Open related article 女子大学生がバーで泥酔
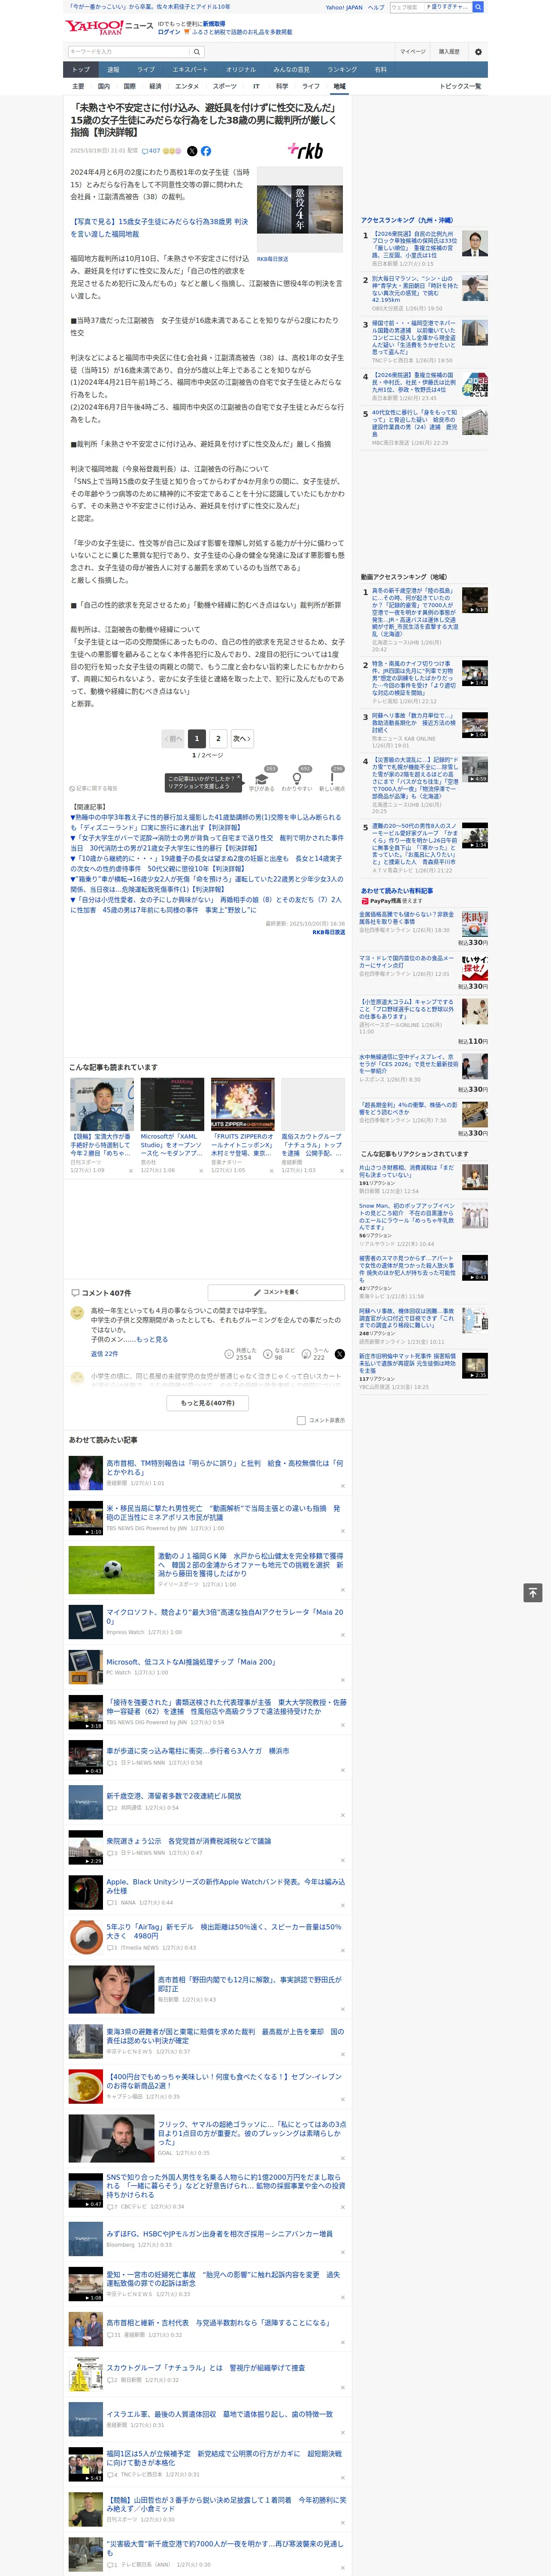Image resolution: width=551 pixels, height=2576 pixels. tap(206, 843)
